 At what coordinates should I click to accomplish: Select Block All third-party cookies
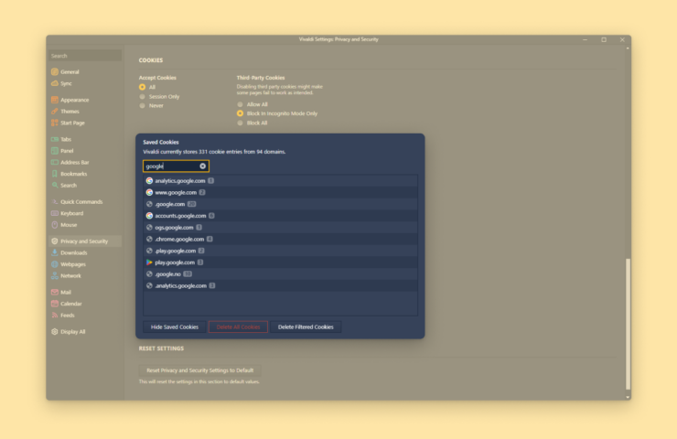[x=240, y=123]
